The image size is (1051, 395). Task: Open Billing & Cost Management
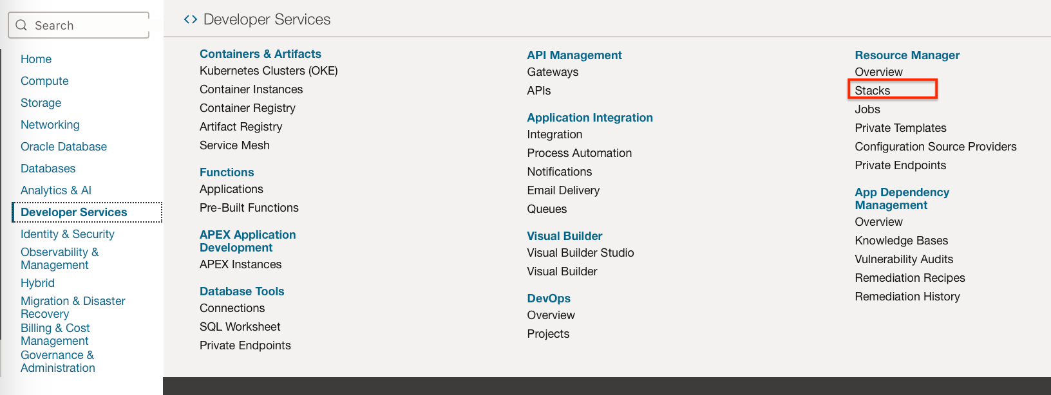click(x=55, y=335)
